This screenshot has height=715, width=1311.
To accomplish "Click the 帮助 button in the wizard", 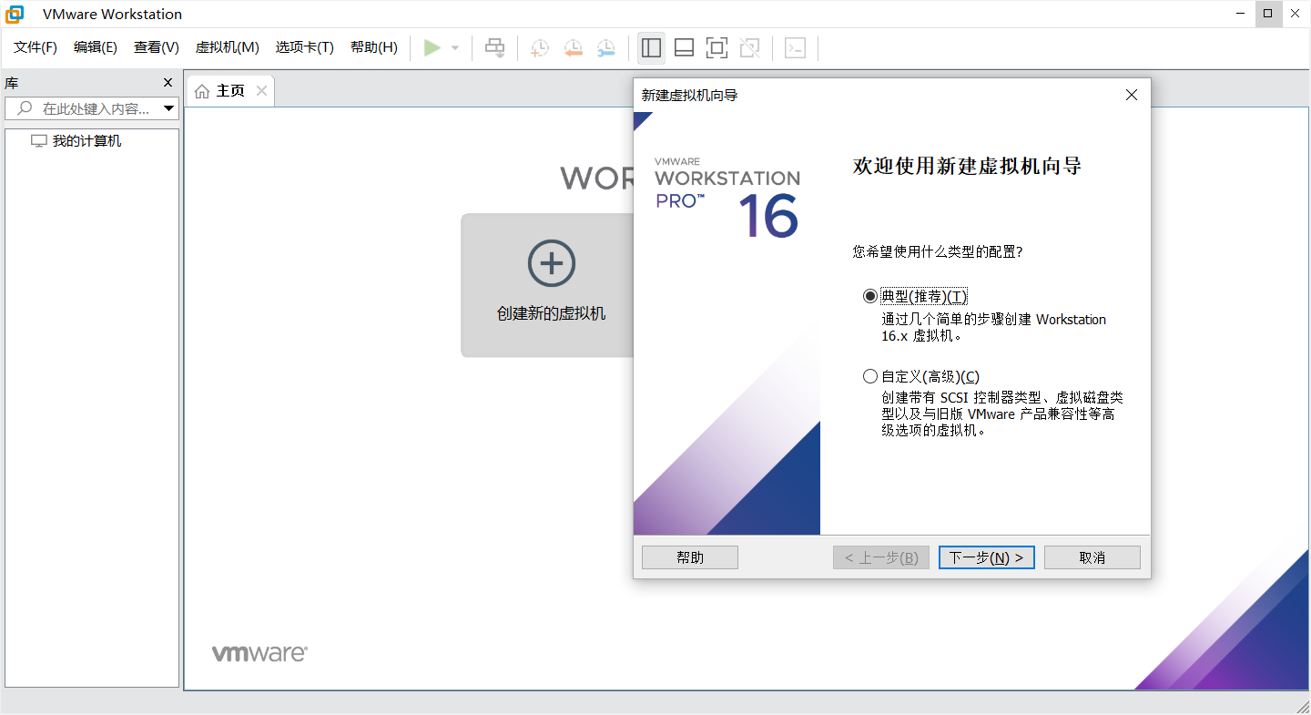I will pos(689,557).
